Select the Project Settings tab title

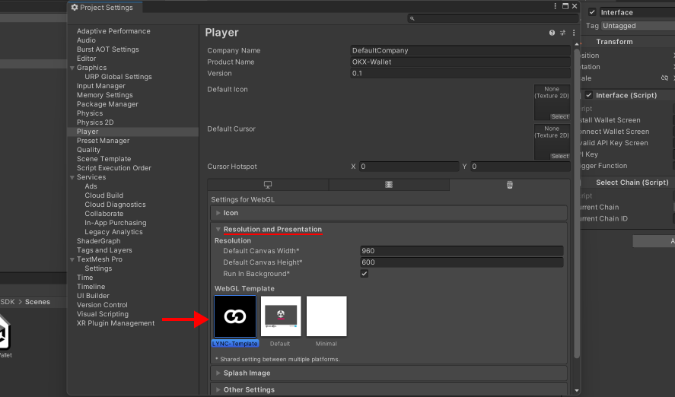[x=107, y=8]
